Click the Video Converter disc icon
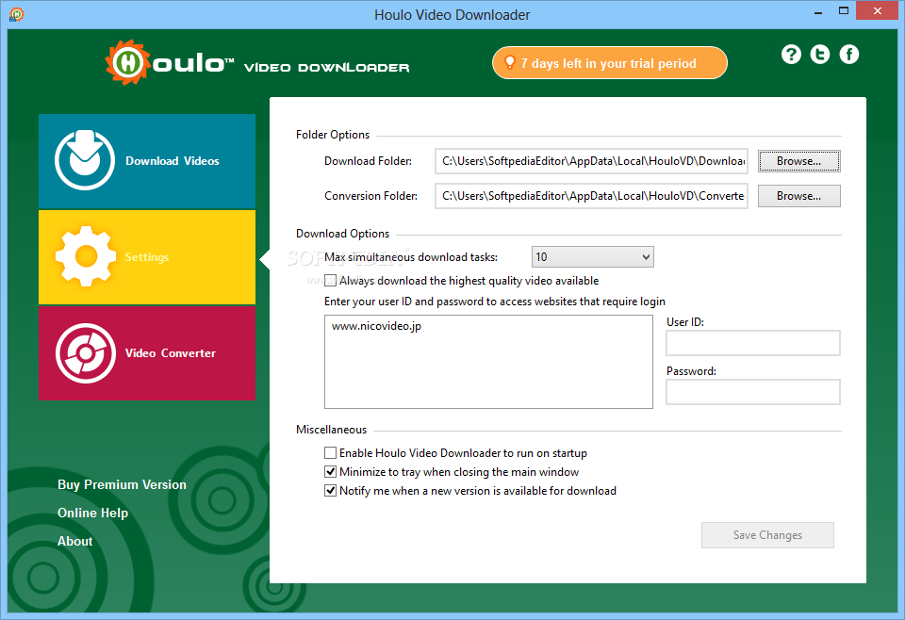The width and height of the screenshot is (905, 620). [x=86, y=353]
